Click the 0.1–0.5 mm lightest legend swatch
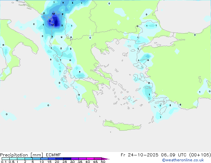This screenshot has width=211, height=163. 6,159
